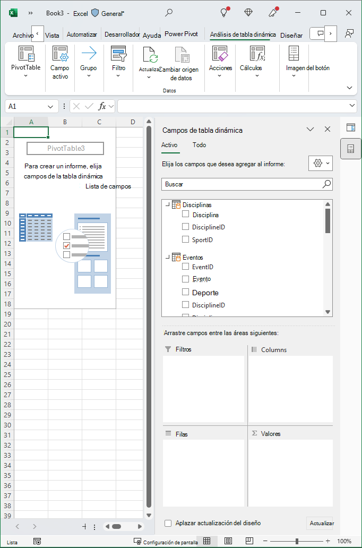Image resolution: width=362 pixels, height=548 pixels.
Task: Open the Cálculos ribbon icon
Action: point(257,54)
